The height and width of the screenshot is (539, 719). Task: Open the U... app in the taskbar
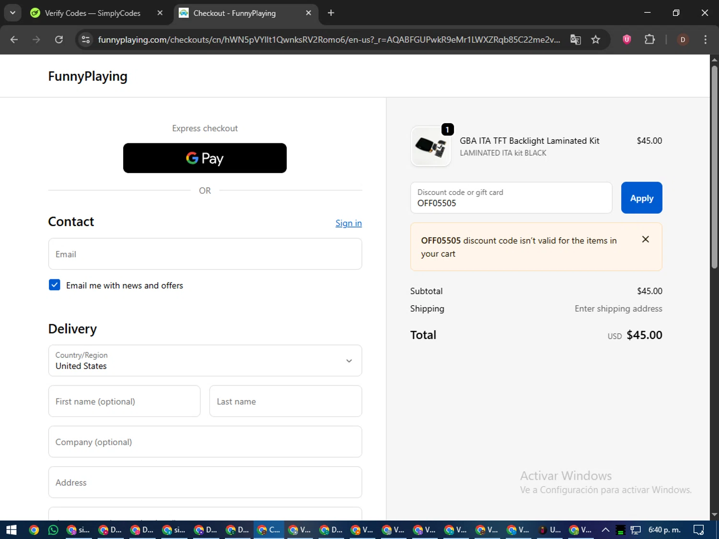click(x=549, y=530)
